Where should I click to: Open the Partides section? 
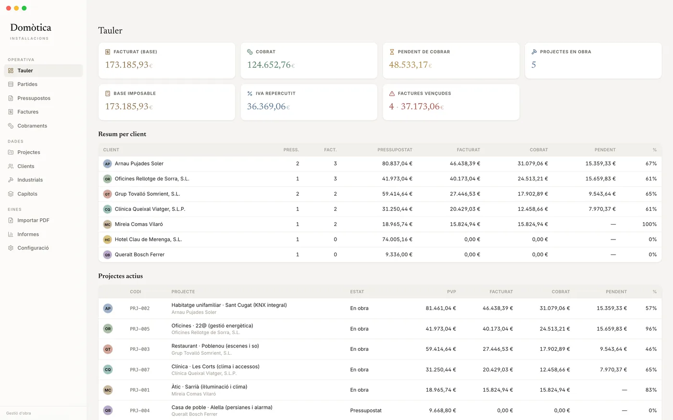(43, 84)
